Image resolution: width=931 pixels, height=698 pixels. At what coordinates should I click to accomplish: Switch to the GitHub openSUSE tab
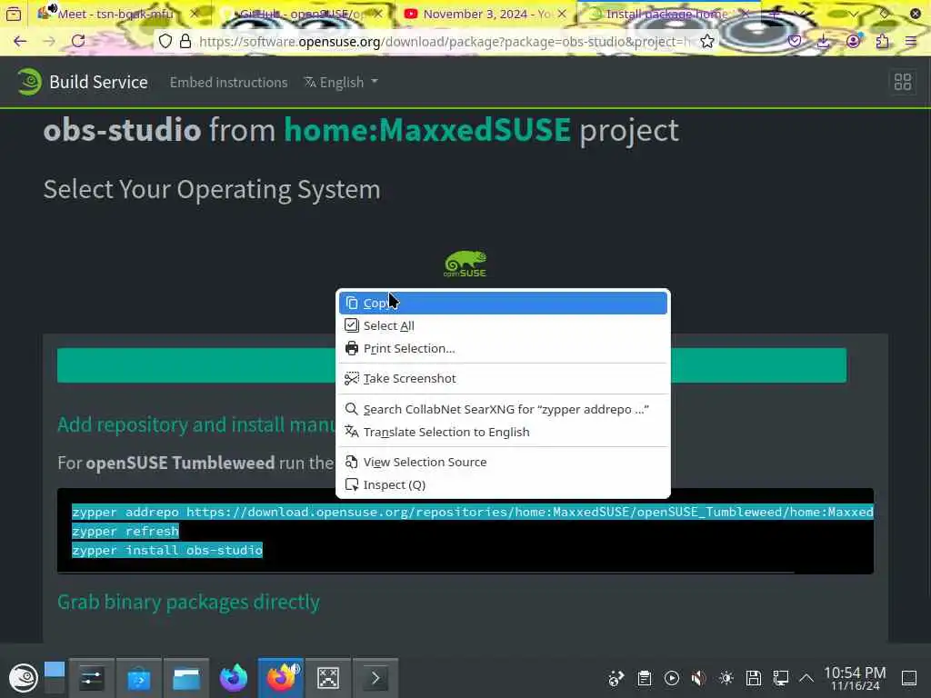click(x=302, y=14)
